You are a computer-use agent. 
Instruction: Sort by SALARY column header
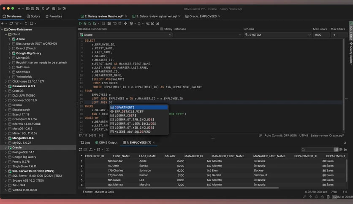170,156
